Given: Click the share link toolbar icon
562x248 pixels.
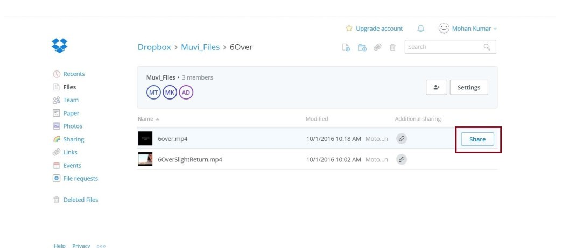Looking at the screenshot, I should pyautogui.click(x=377, y=47).
